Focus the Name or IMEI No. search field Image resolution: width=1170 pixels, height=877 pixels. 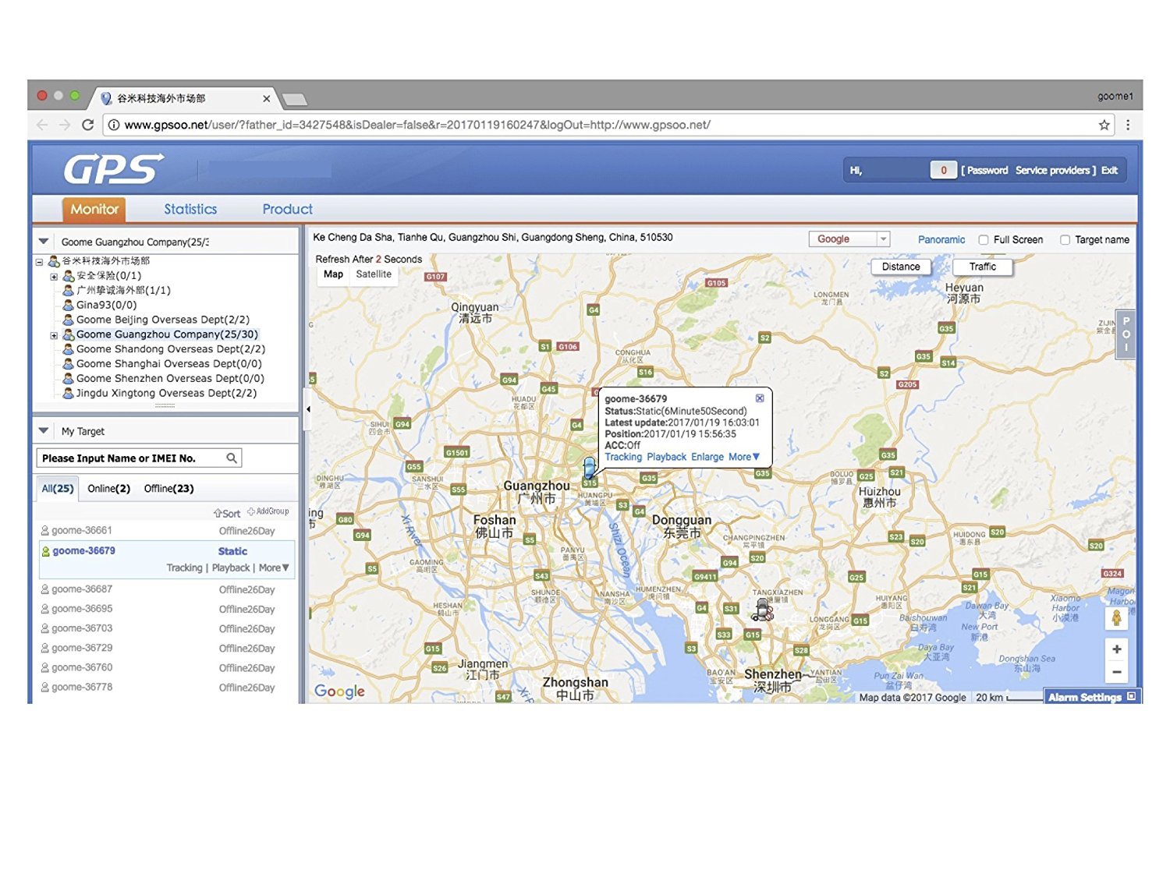pyautogui.click(x=139, y=458)
